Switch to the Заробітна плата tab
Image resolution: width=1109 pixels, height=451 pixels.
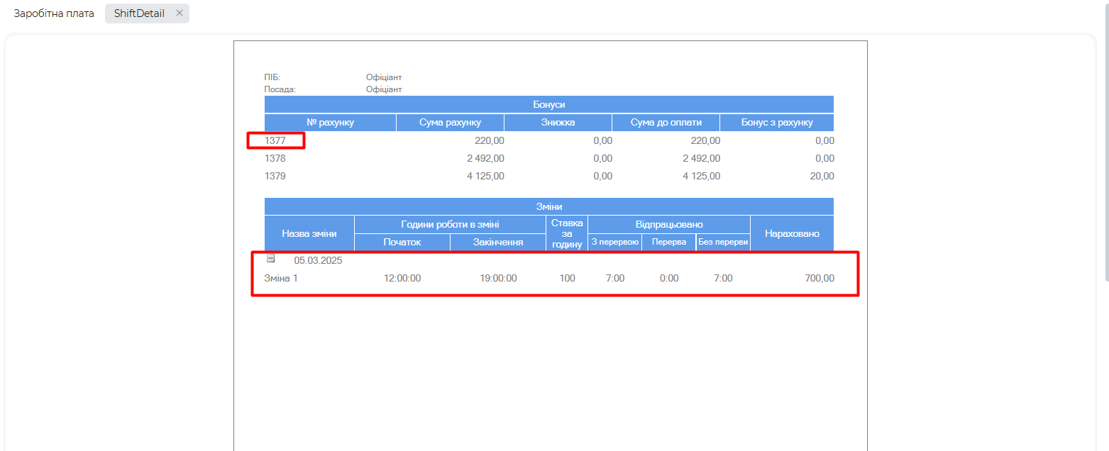[54, 13]
